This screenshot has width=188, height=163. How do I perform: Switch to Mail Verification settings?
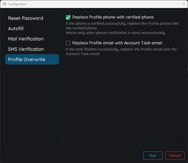click(x=26, y=39)
